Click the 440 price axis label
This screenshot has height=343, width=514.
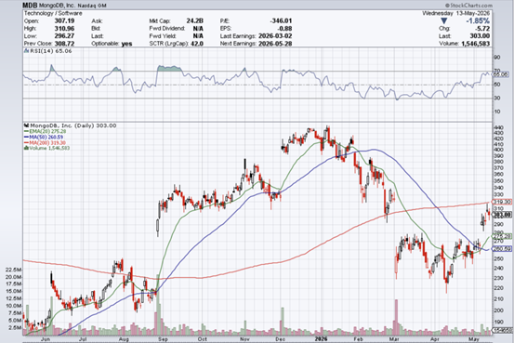[x=498, y=127]
